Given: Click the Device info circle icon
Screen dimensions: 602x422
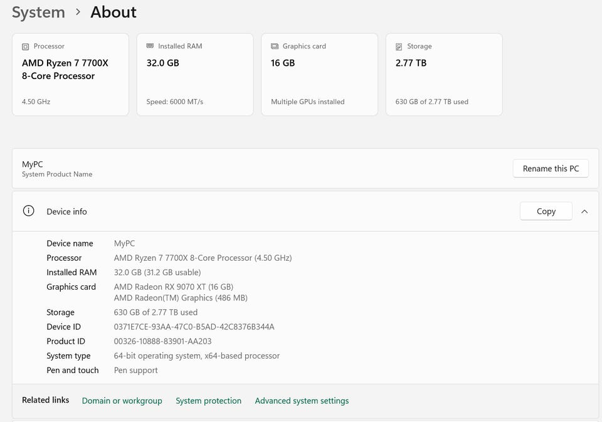Looking at the screenshot, I should click(28, 211).
